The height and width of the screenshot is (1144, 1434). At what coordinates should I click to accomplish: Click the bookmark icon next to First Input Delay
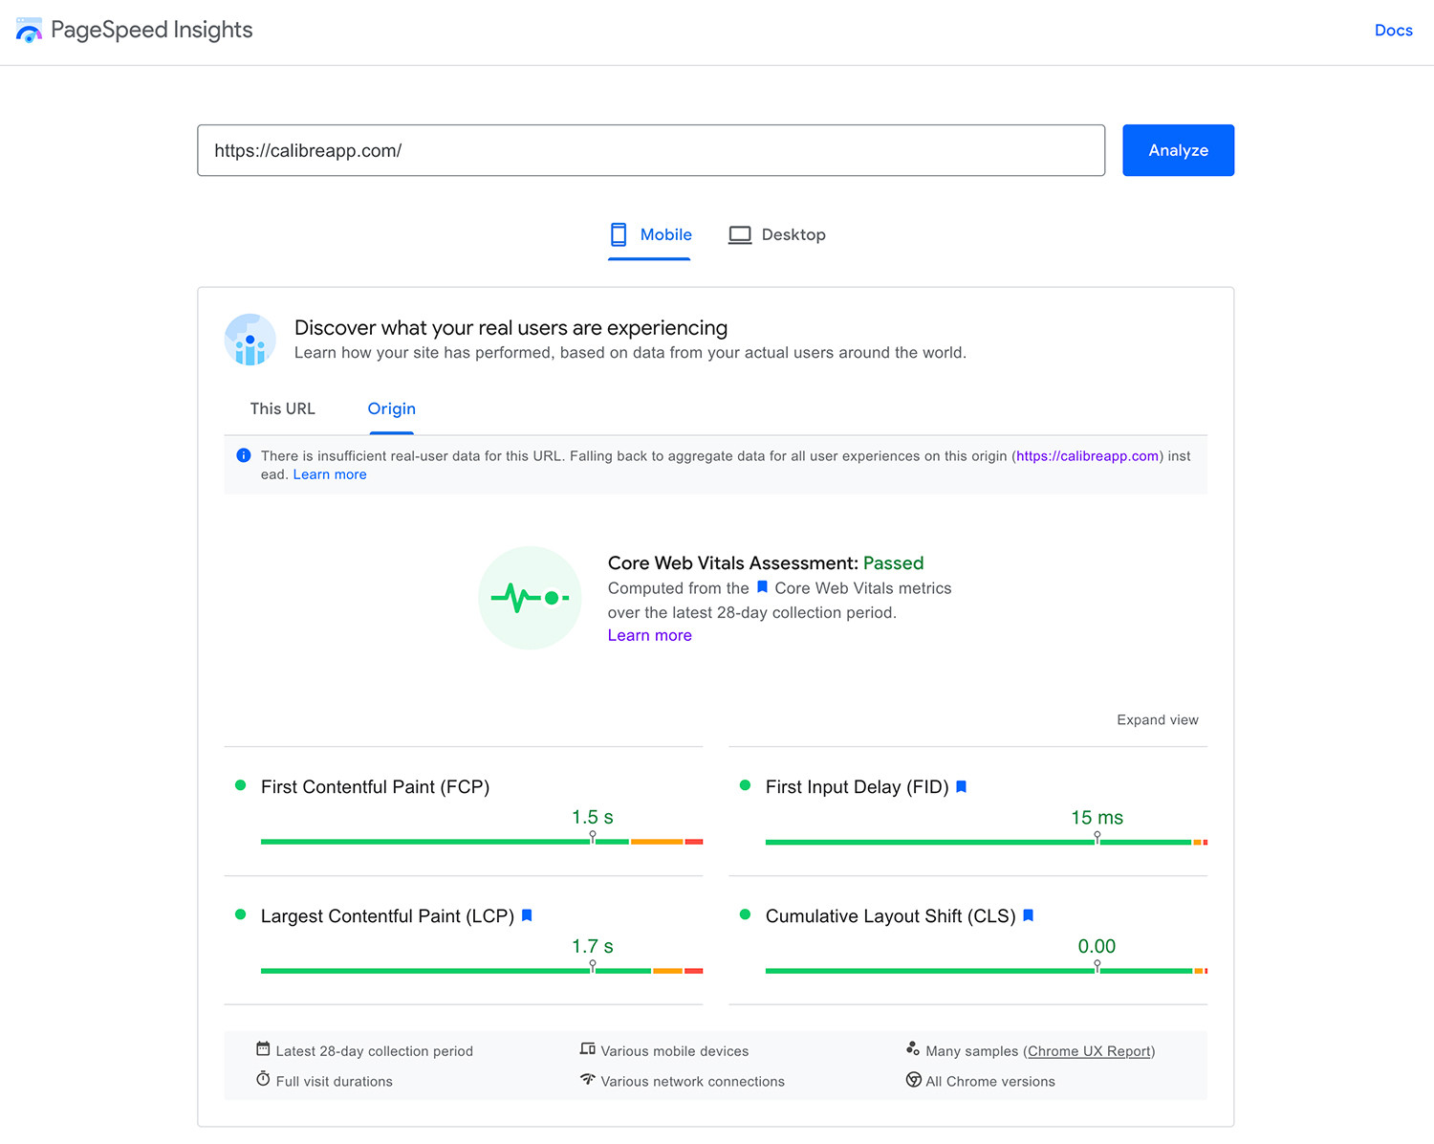(x=961, y=786)
